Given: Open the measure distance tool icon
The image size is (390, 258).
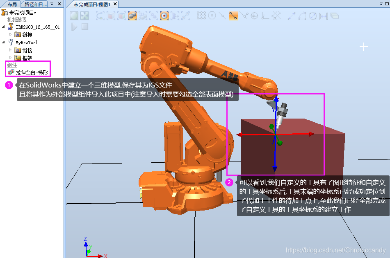Looking at the screenshot, I should [x=291, y=16].
